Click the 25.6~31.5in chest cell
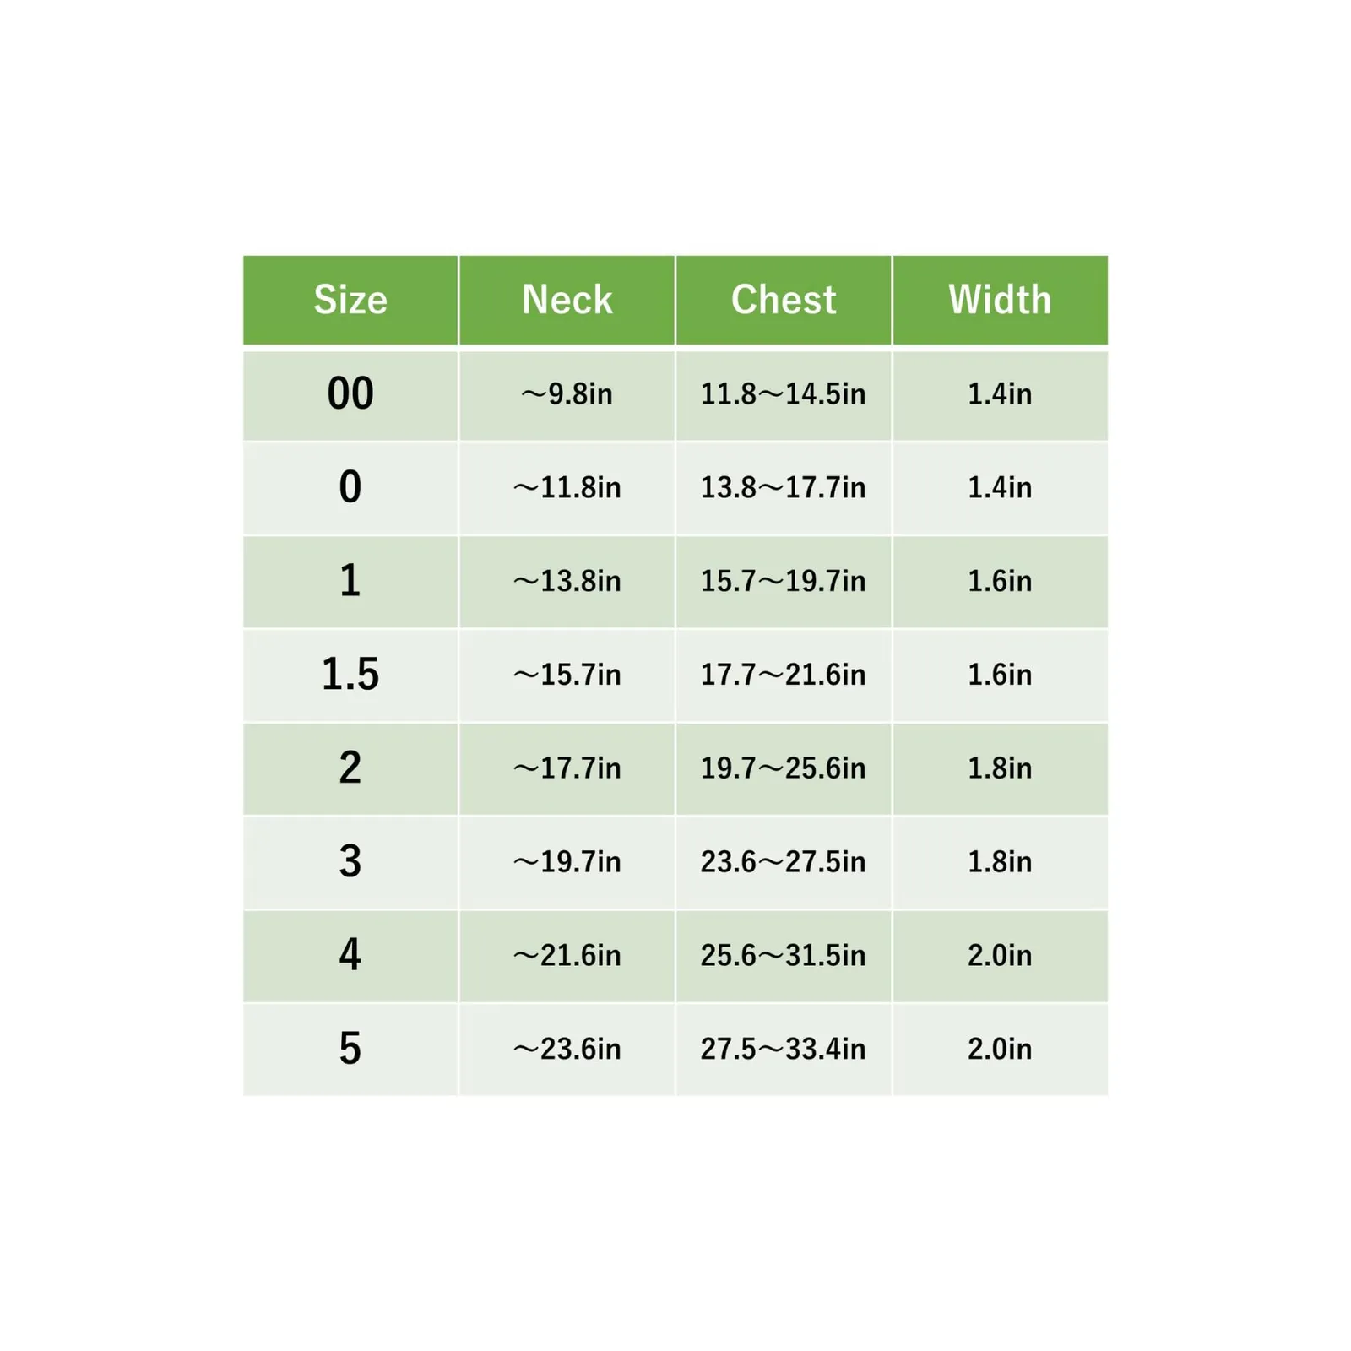 (x=784, y=955)
